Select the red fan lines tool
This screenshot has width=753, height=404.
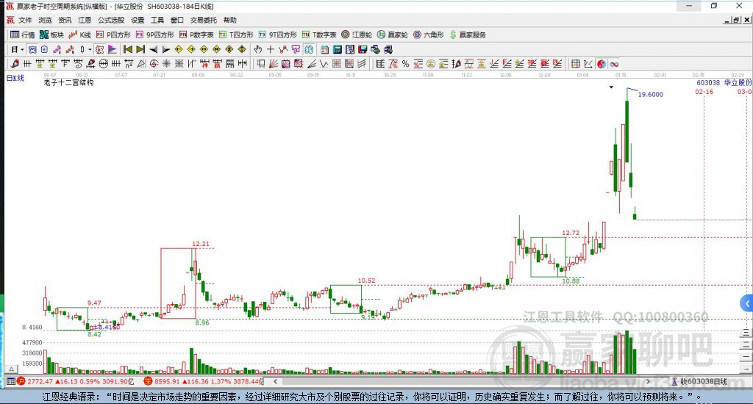[274, 63]
